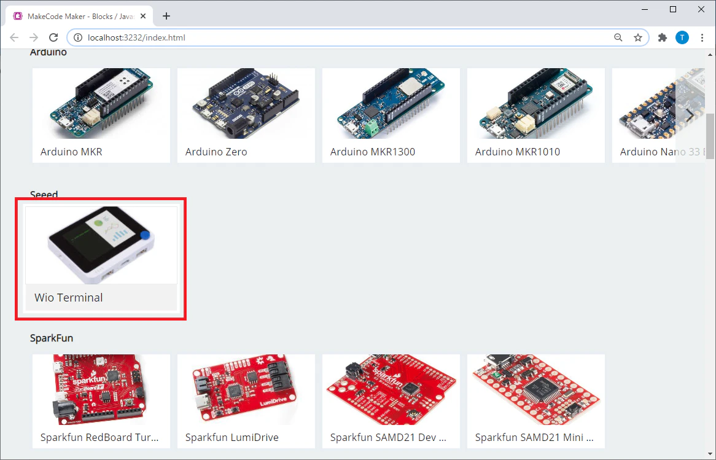Choose the Sparkfun LumiDrive board
This screenshot has width=716, height=460.
246,402
